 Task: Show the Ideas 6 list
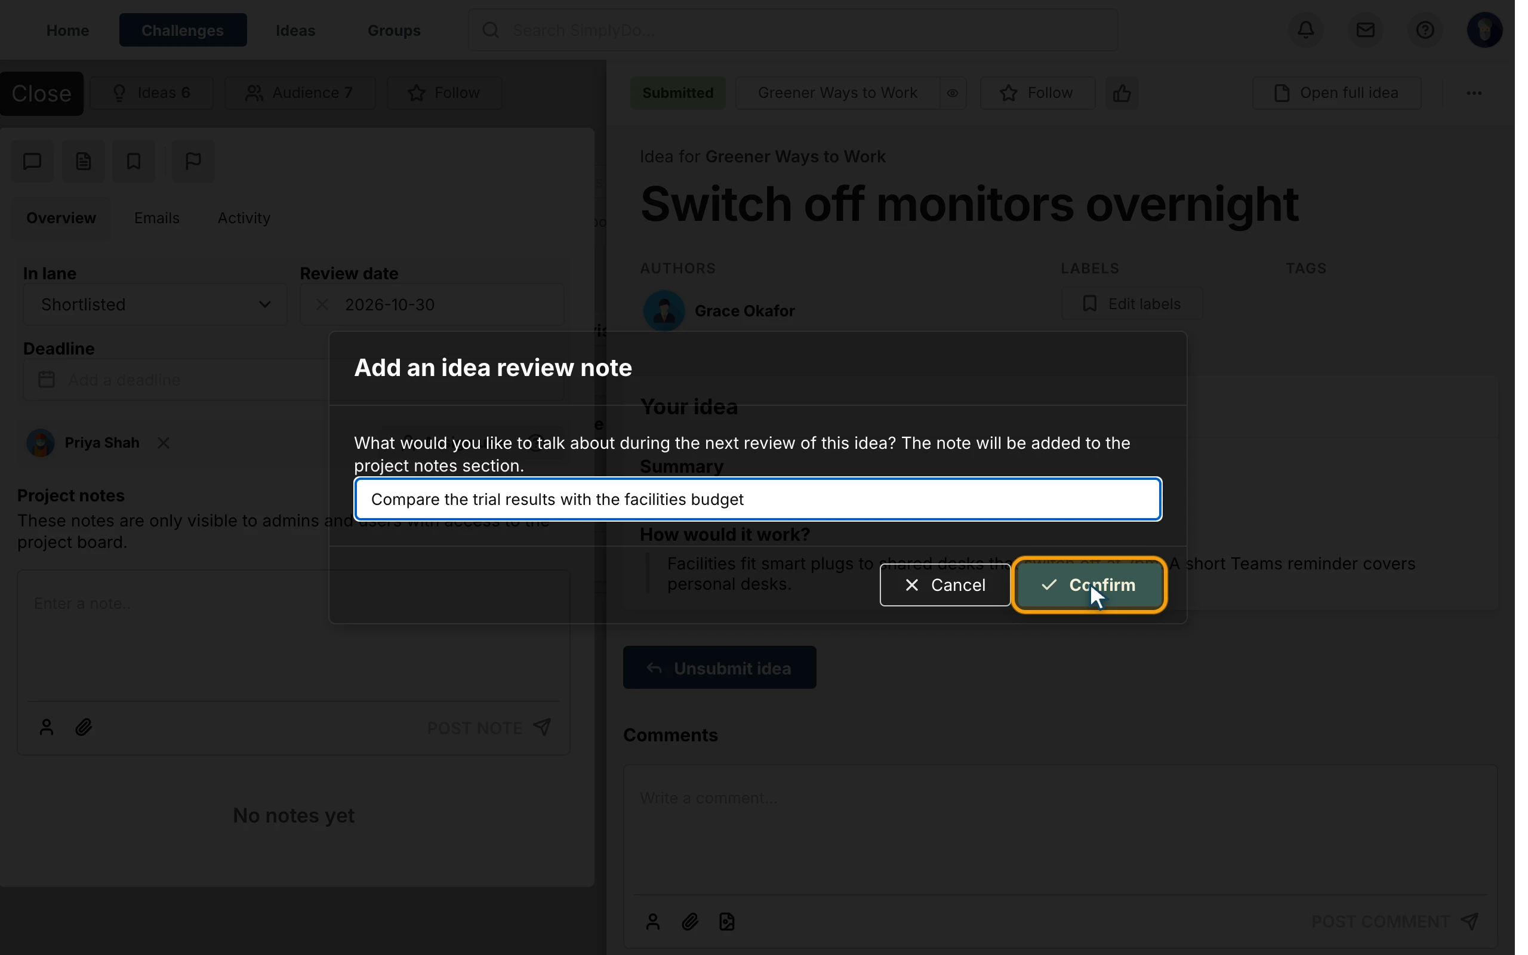152,93
